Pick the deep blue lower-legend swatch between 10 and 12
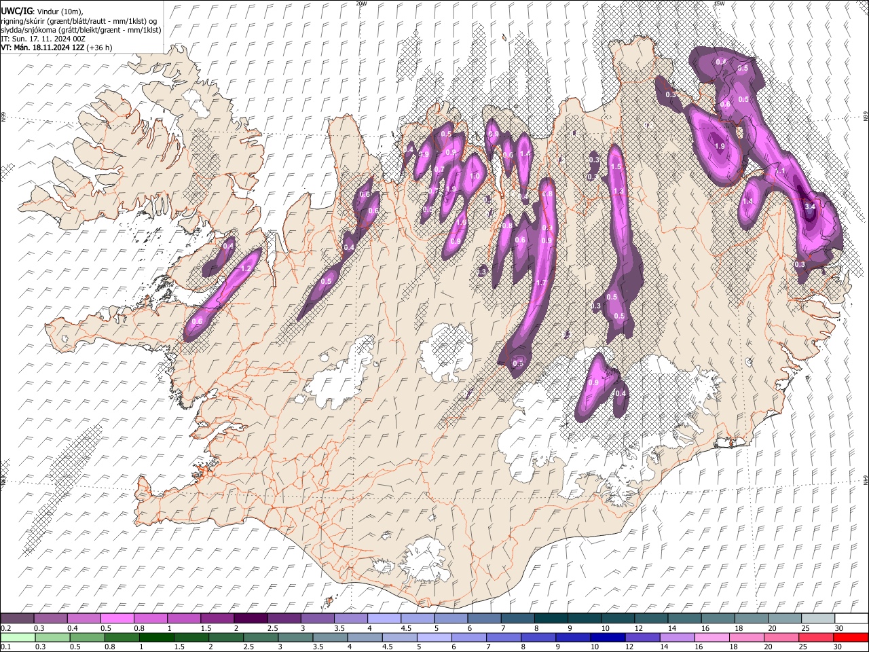This screenshot has height=652, width=869. point(608,637)
